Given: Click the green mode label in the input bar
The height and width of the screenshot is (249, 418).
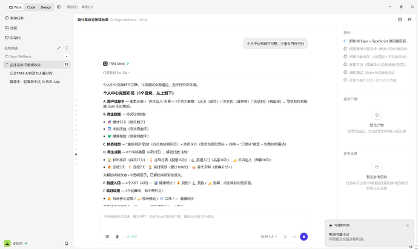Looking at the screenshot, I should point(131,237).
